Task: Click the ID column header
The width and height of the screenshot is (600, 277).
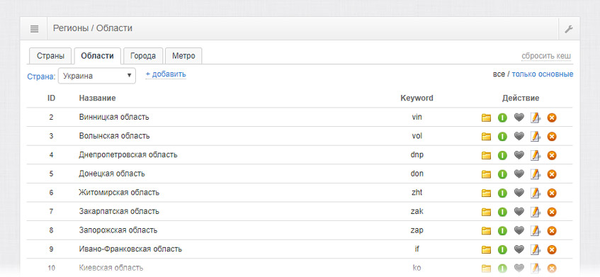Action: tap(51, 98)
